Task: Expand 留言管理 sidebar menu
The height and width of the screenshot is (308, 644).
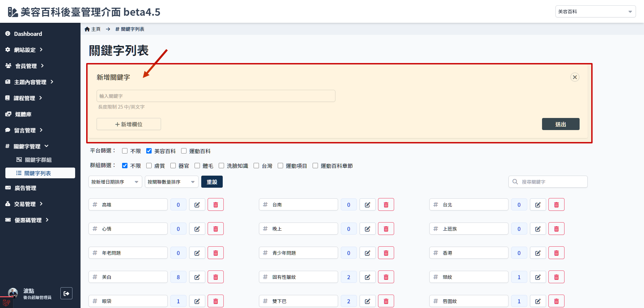Action: 24,130
